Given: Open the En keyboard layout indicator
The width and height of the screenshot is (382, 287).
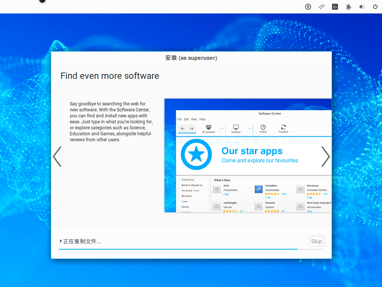Looking at the screenshot, I should (x=335, y=7).
